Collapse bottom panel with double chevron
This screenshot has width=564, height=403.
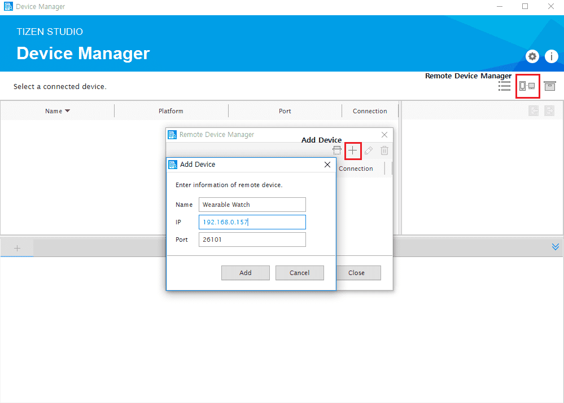pos(556,247)
